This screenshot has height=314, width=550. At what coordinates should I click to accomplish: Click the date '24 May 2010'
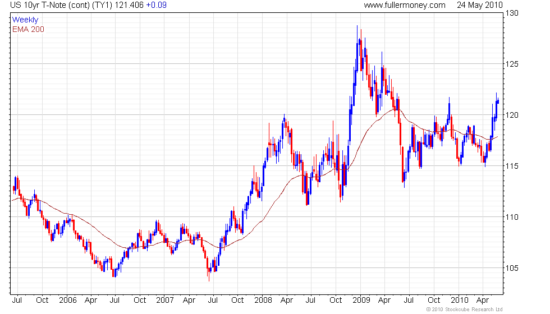coord(480,5)
